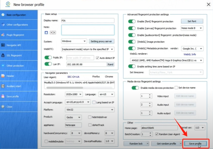Open the Plugin fingerprint section
The height and width of the screenshot is (149, 213).
(x=15, y=35)
